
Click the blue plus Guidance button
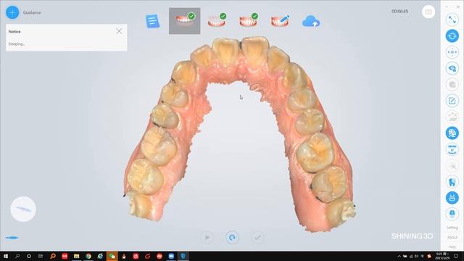pyautogui.click(x=12, y=12)
